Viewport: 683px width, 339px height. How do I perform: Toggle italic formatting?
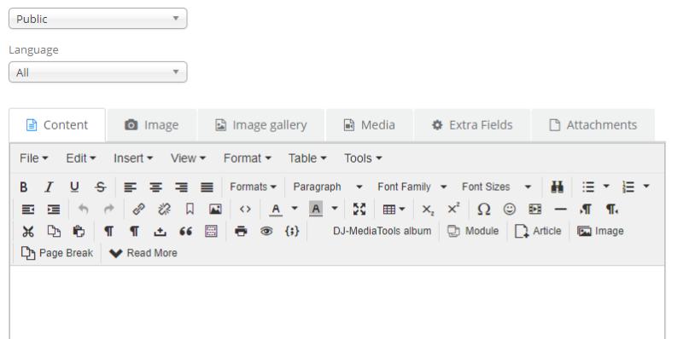[x=50, y=187]
